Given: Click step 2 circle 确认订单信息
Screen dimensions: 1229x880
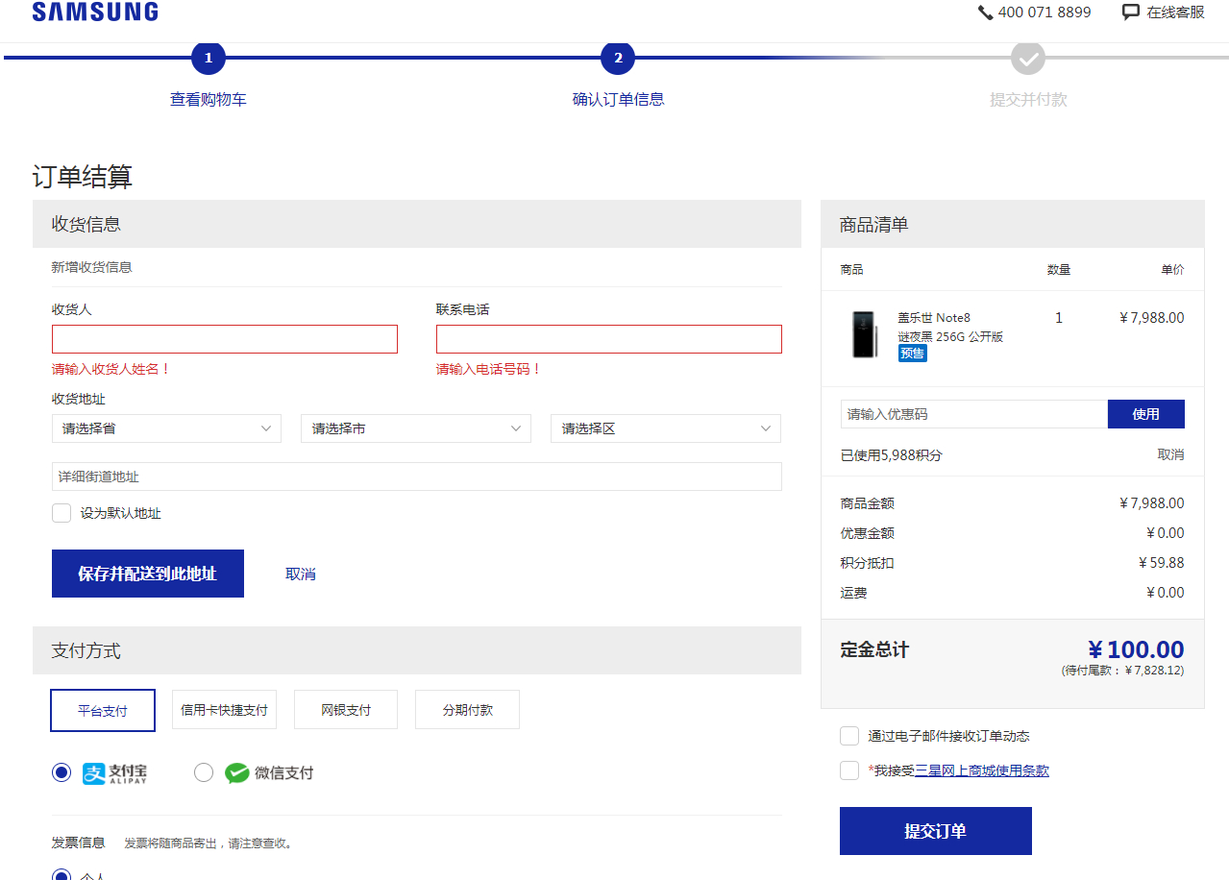Looking at the screenshot, I should click(x=618, y=58).
